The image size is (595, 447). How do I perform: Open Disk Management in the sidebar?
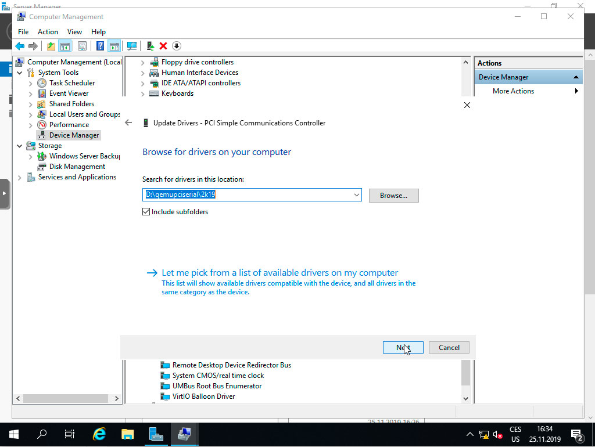pos(76,166)
